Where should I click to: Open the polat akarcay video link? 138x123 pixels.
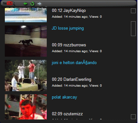(x=64, y=97)
